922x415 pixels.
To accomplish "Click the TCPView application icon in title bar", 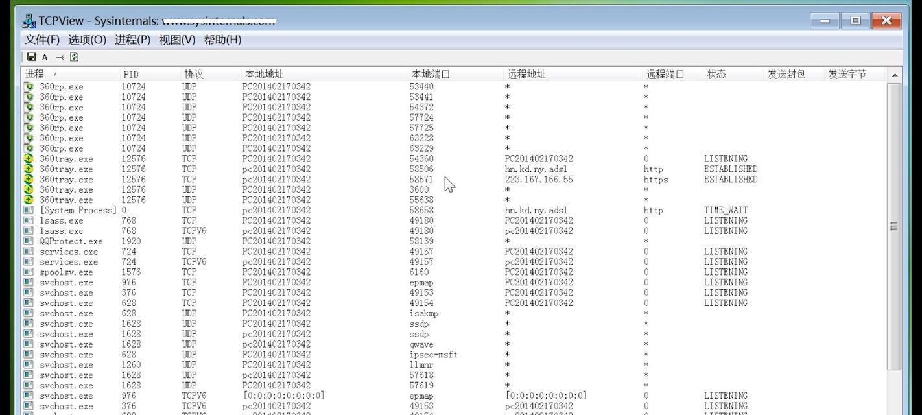I will click(29, 21).
